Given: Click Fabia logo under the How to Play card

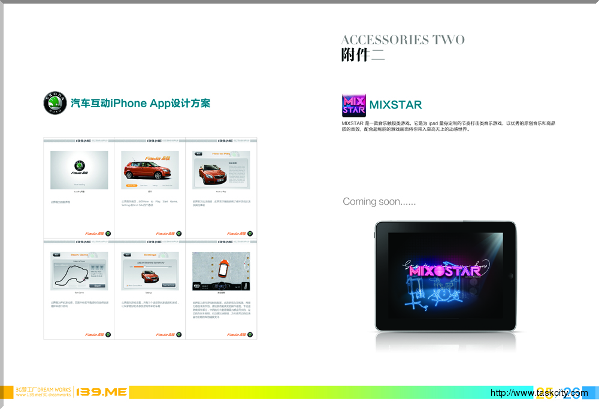Looking at the screenshot, I should point(240,234).
